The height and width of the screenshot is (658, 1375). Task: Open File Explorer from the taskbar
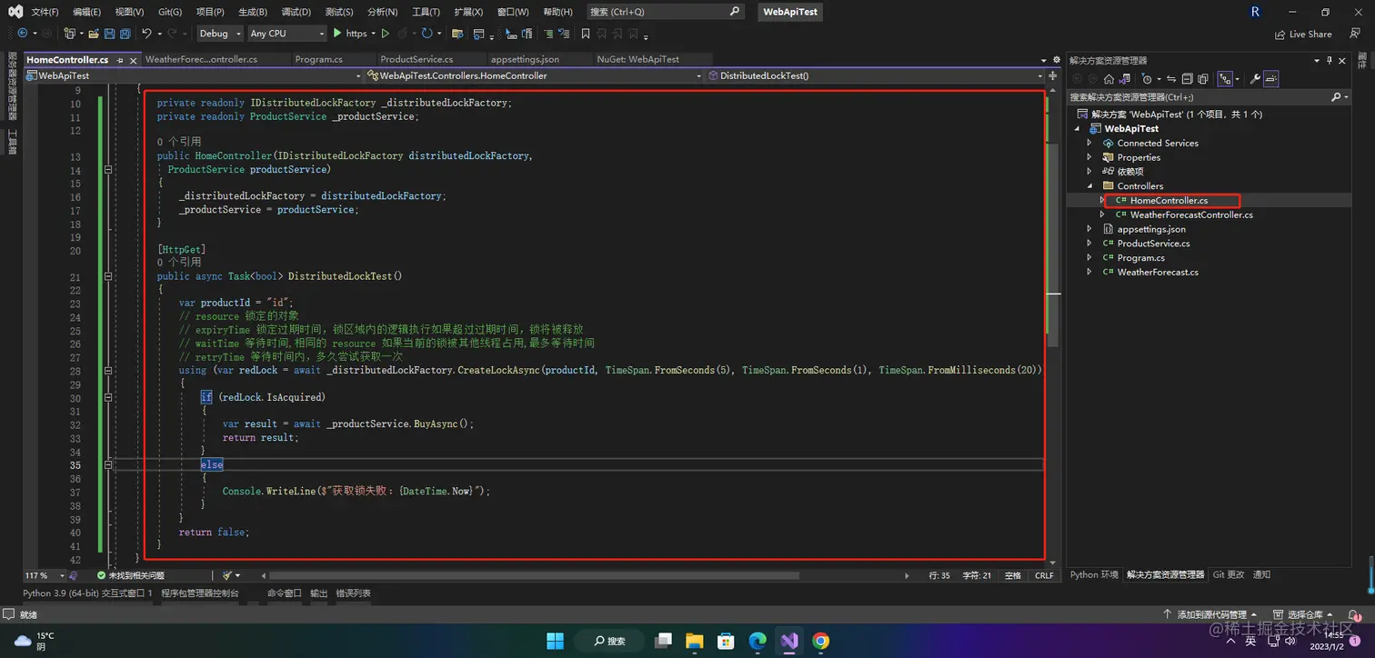694,641
